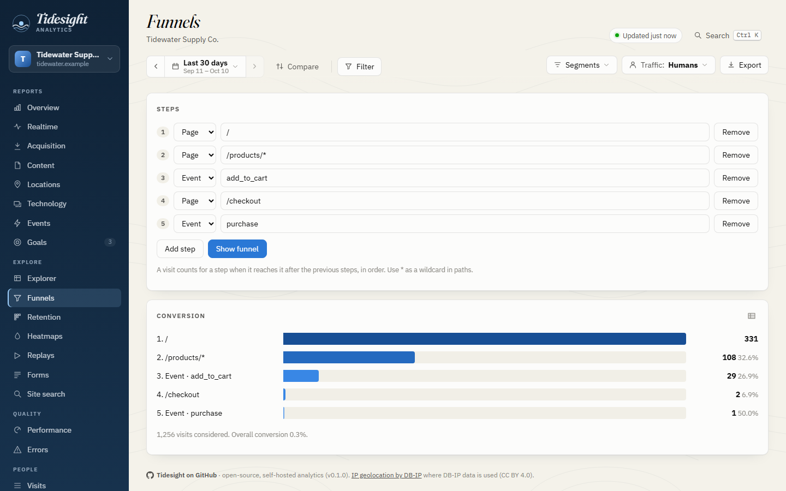Viewport: 786px width, 491px height.
Task: Open the Search box
Action: 728,35
